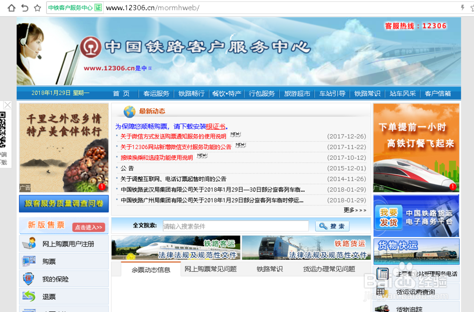Select the 货运办理常见问题 tab
Viewport: 474px width, 312px height.
[x=329, y=269]
